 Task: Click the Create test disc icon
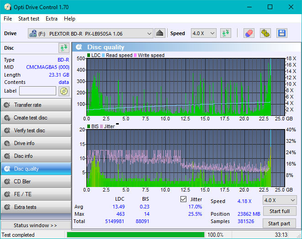(x=7, y=118)
